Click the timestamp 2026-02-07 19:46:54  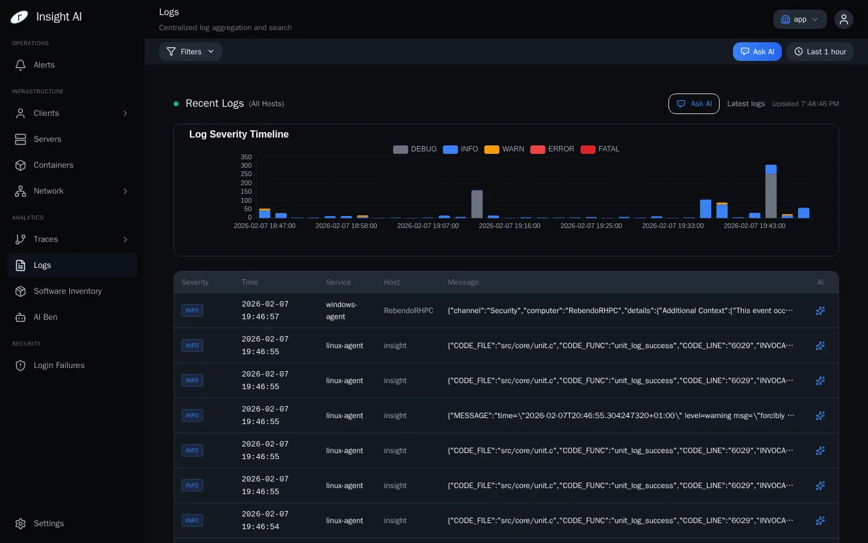[x=265, y=521]
